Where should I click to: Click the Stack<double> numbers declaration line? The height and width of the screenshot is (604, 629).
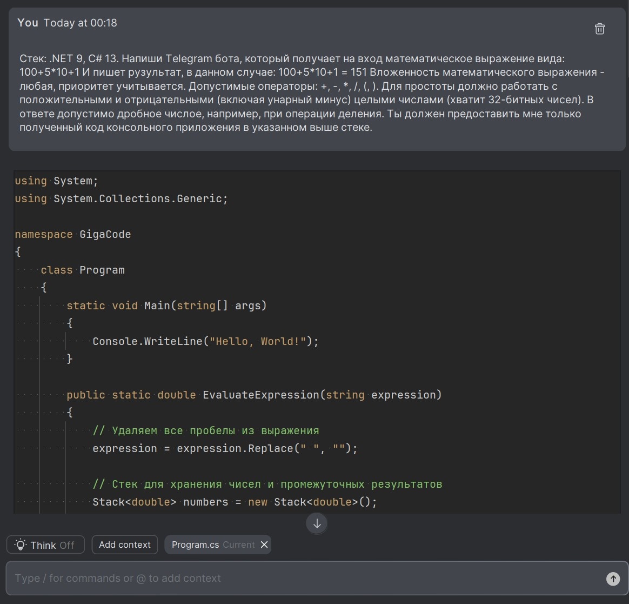coord(235,502)
